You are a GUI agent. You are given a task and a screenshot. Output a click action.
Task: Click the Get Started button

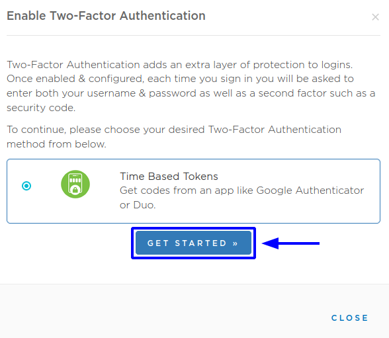[x=193, y=243]
